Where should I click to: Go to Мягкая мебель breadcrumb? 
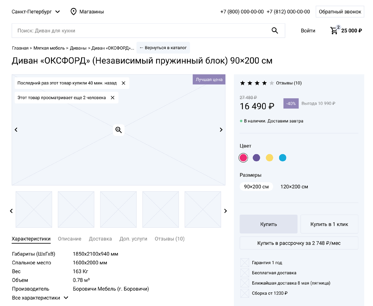tap(49, 48)
